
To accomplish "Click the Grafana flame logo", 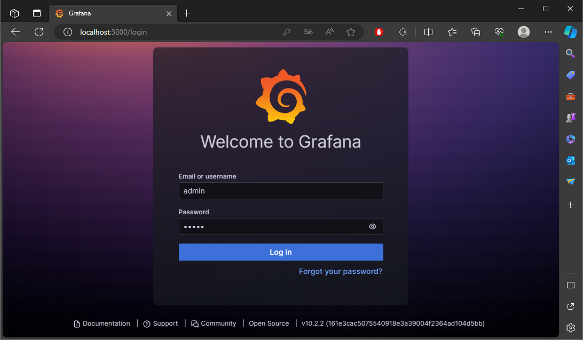I will tap(281, 96).
